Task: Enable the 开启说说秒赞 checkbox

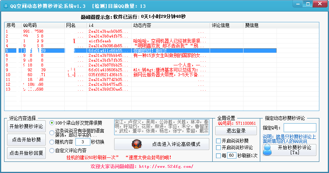Action: coord(219,141)
